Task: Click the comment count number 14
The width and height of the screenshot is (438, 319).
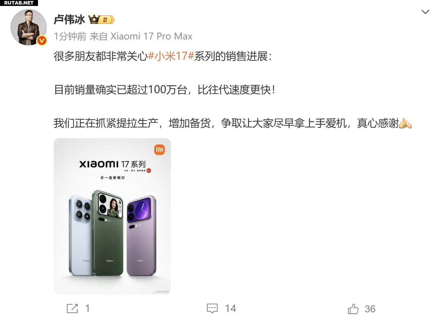Action: pos(231,309)
